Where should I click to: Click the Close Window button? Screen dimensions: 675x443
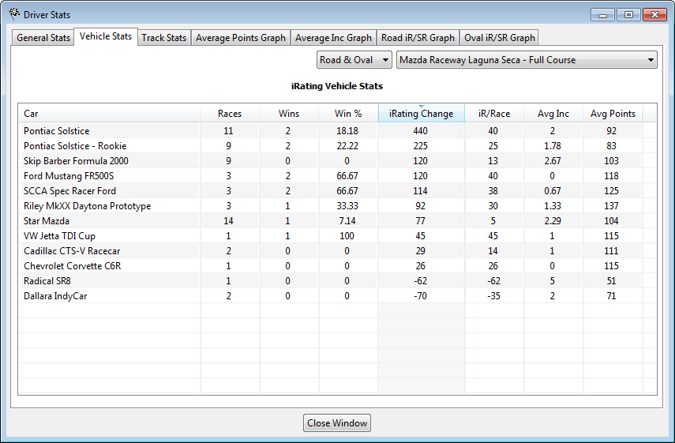coord(336,423)
